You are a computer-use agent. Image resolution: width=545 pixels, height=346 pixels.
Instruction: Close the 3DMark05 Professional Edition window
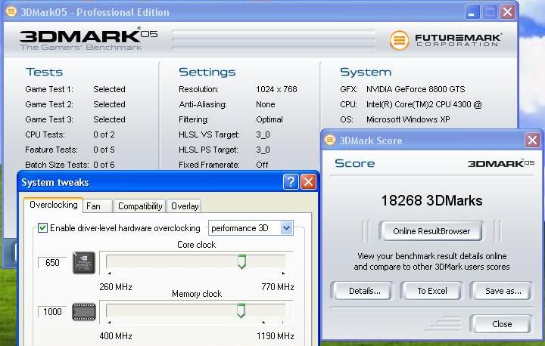(x=507, y=12)
